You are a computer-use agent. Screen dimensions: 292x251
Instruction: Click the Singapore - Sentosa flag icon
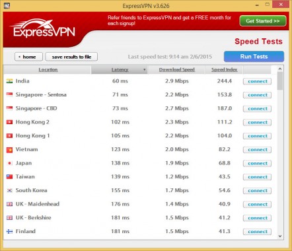[x=9, y=94]
